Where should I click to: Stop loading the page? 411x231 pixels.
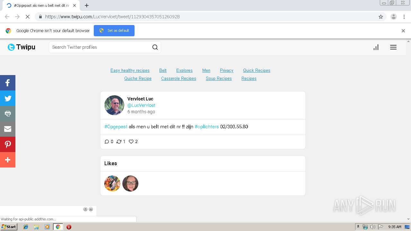point(28,17)
